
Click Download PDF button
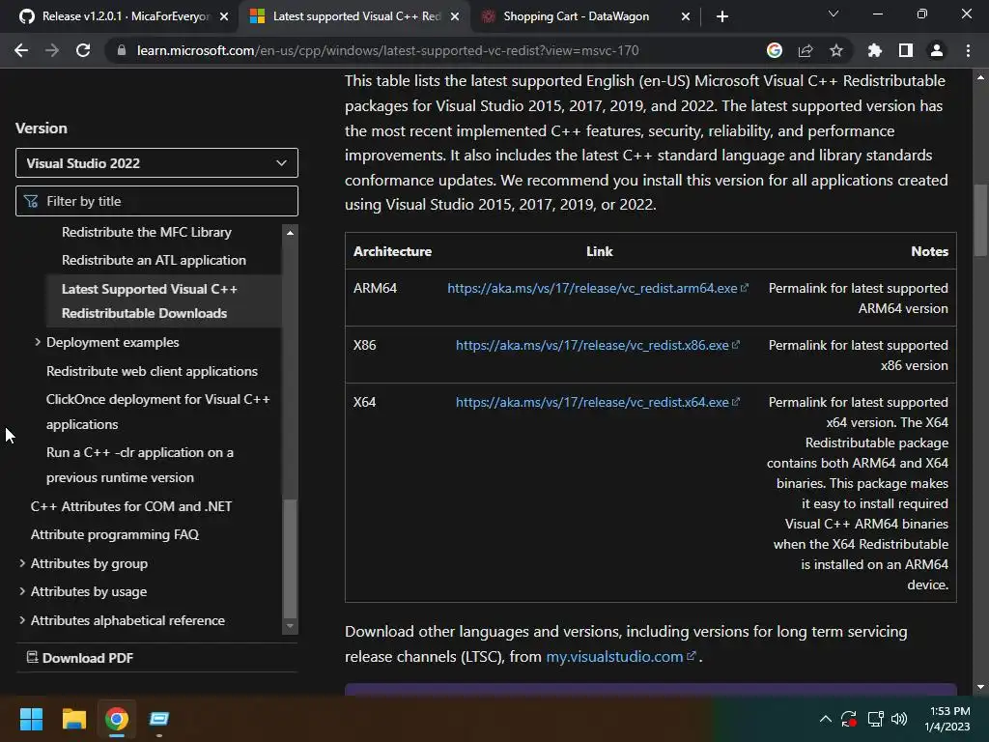80,657
